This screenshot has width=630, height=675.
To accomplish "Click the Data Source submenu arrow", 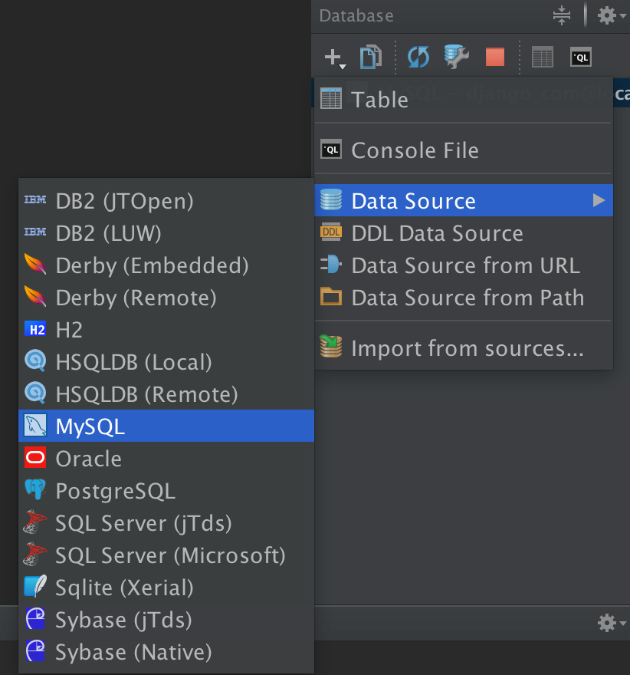I will click(599, 200).
